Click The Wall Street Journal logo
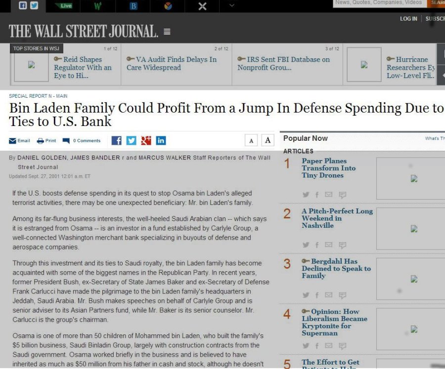The width and height of the screenshot is (445, 369). 83,31
